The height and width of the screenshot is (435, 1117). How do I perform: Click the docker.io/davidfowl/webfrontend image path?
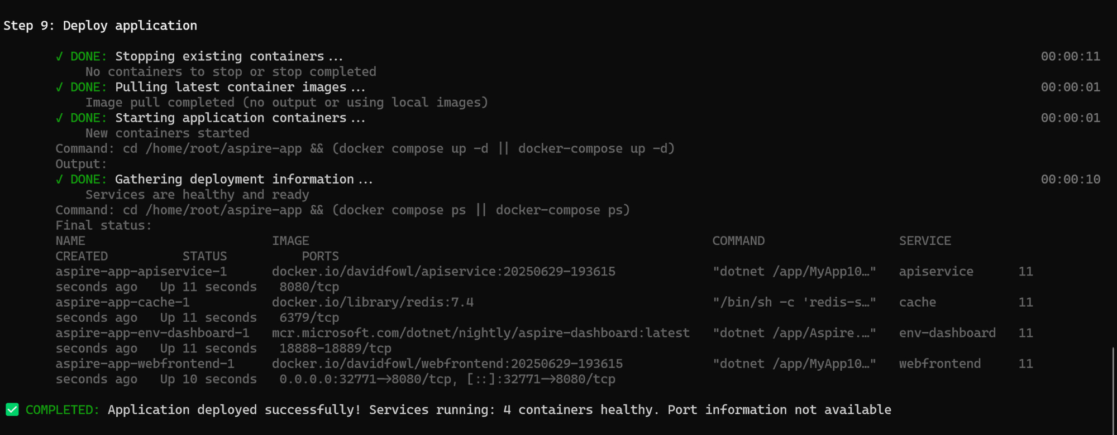coord(447,364)
